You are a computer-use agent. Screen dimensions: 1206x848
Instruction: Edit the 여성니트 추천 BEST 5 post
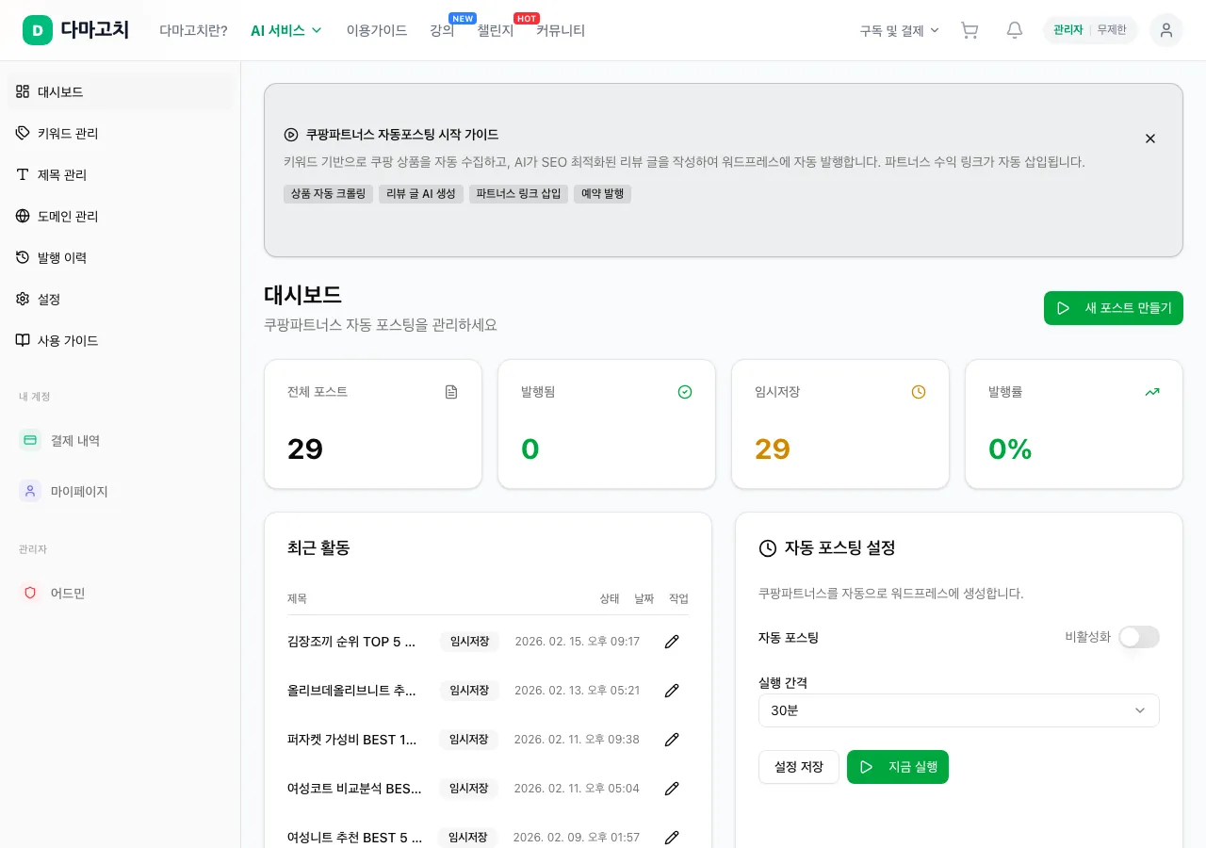click(x=672, y=837)
